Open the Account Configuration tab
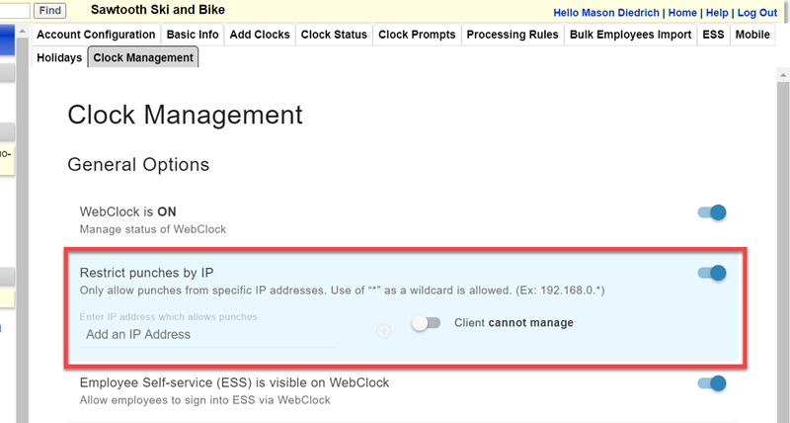This screenshot has width=790, height=423. click(x=96, y=35)
